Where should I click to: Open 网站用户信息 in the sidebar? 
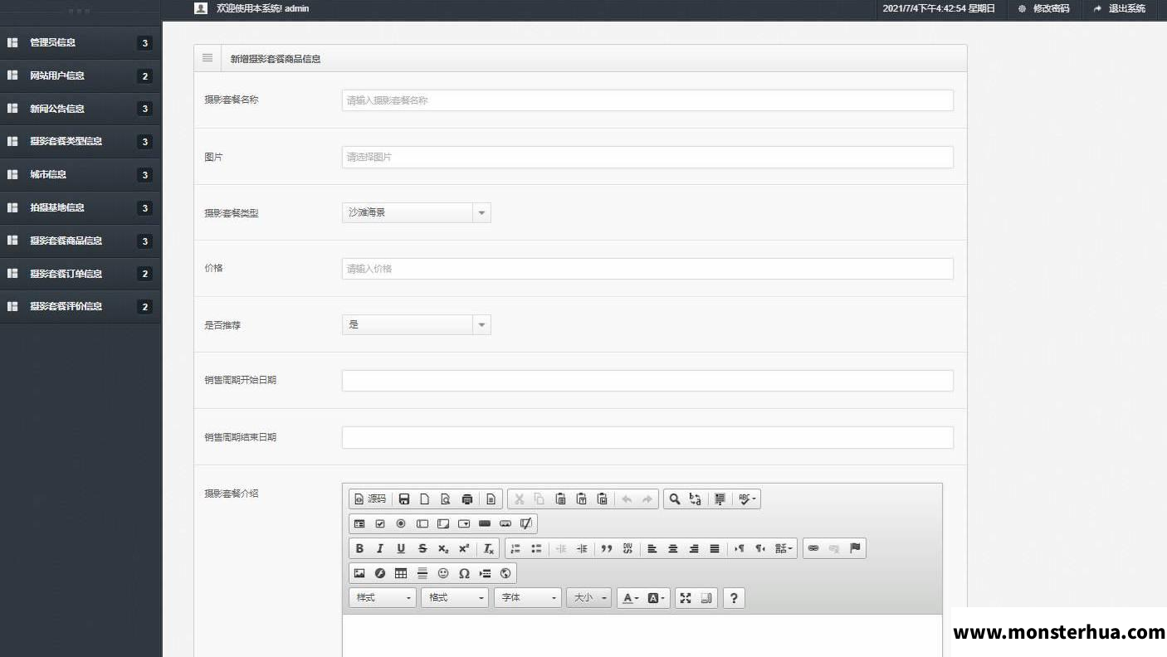click(x=81, y=75)
